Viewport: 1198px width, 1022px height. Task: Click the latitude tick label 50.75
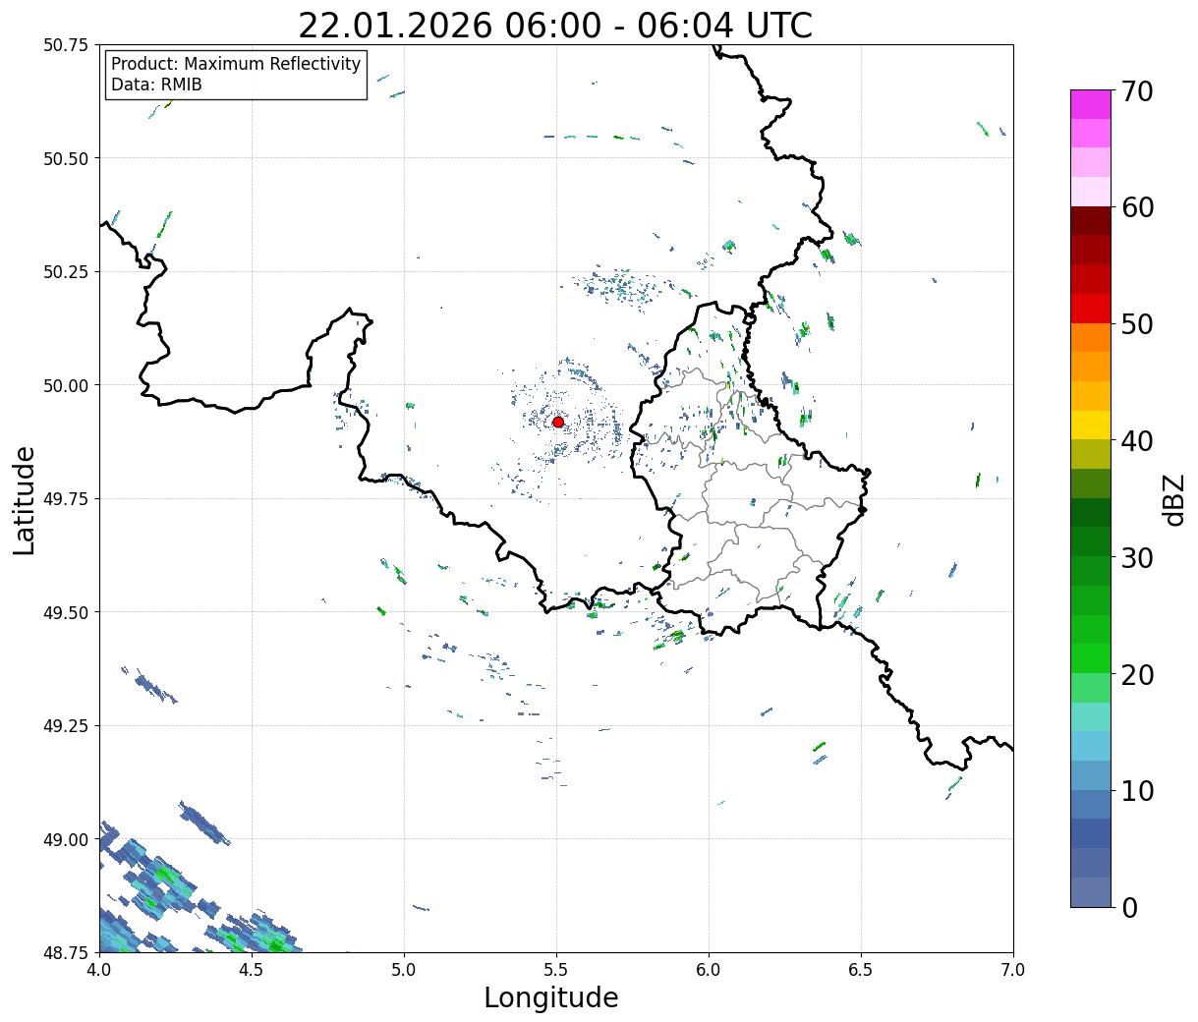[x=66, y=45]
